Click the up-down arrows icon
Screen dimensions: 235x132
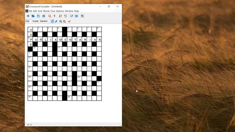[x=60, y=16]
